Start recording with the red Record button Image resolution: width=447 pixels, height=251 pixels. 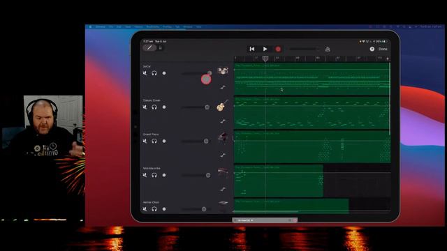278,49
